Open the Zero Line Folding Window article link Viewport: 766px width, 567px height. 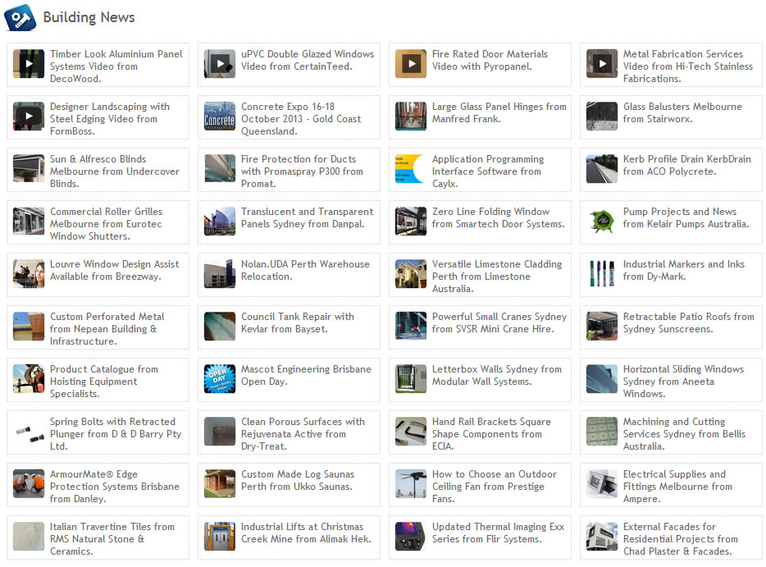(x=499, y=218)
